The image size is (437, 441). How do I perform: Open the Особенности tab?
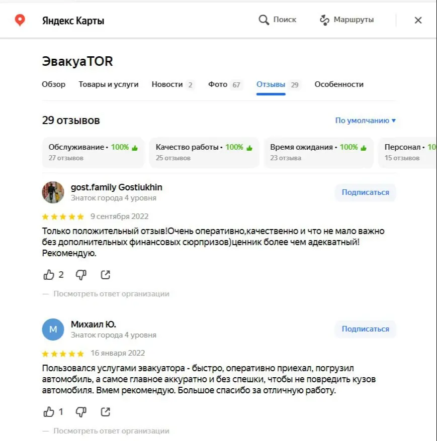(x=339, y=84)
